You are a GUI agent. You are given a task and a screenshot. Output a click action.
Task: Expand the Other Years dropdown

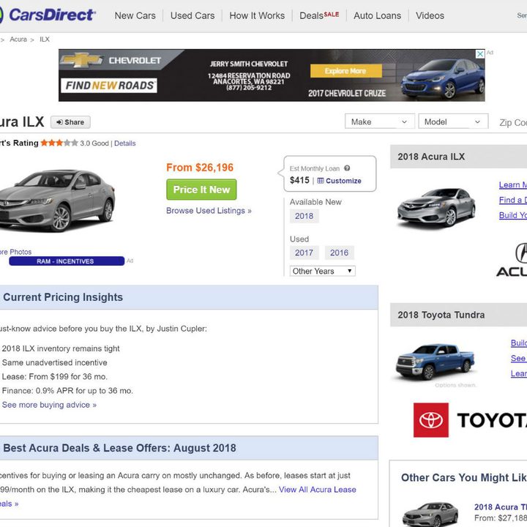pyautogui.click(x=322, y=271)
